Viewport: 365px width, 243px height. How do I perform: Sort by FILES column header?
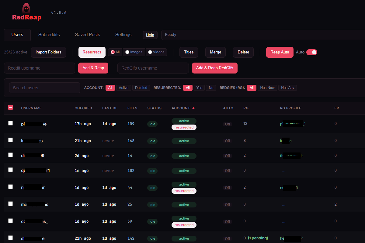(132, 108)
